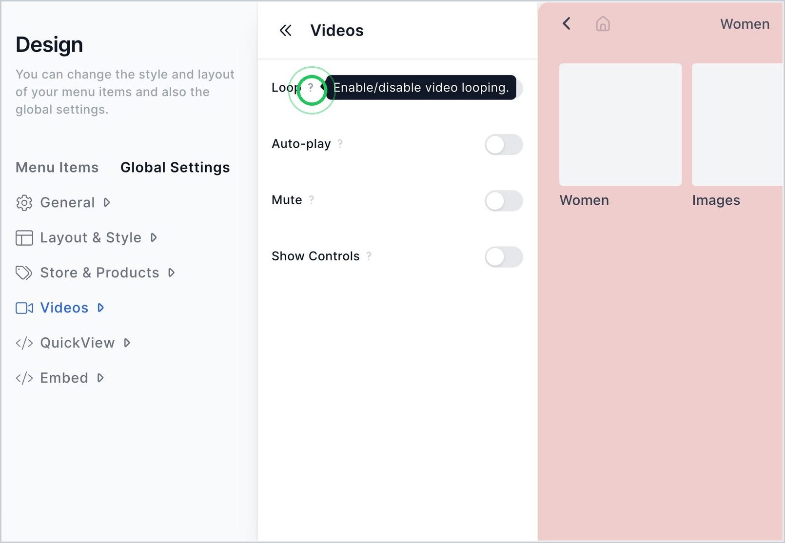The height and width of the screenshot is (543, 785).
Task: Select the Global Settings tab
Action: 175,167
